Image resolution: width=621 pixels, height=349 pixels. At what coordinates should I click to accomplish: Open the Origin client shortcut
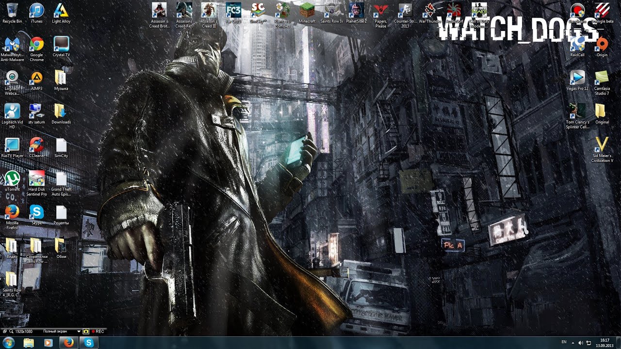tap(602, 47)
